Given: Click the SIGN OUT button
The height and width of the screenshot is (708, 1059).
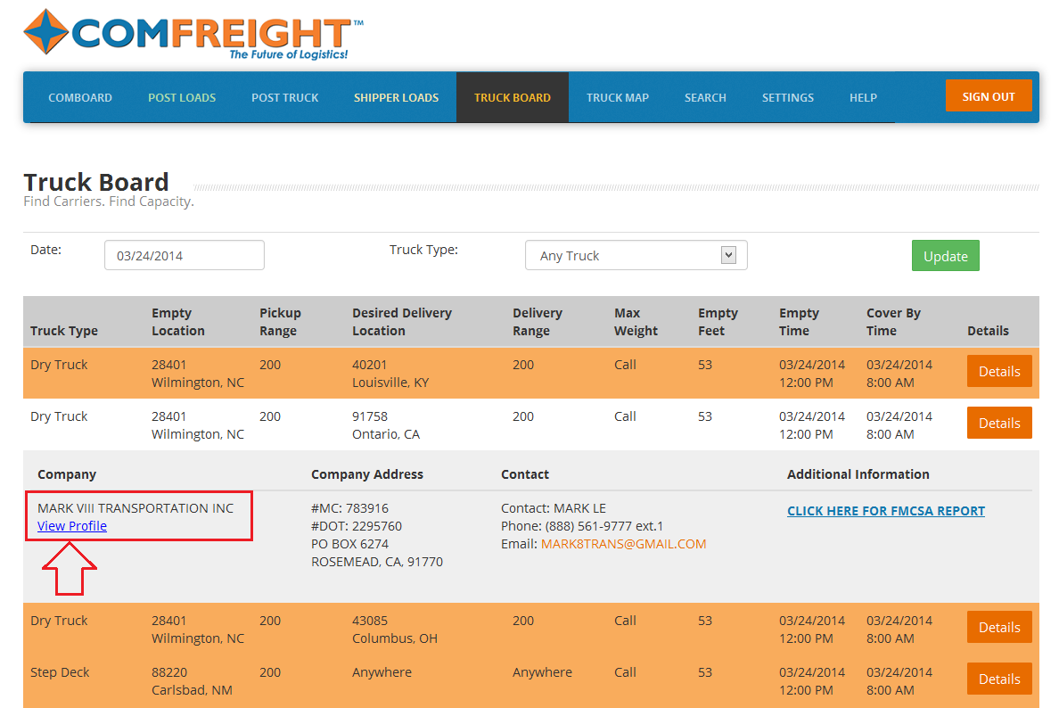Looking at the screenshot, I should click(x=989, y=96).
